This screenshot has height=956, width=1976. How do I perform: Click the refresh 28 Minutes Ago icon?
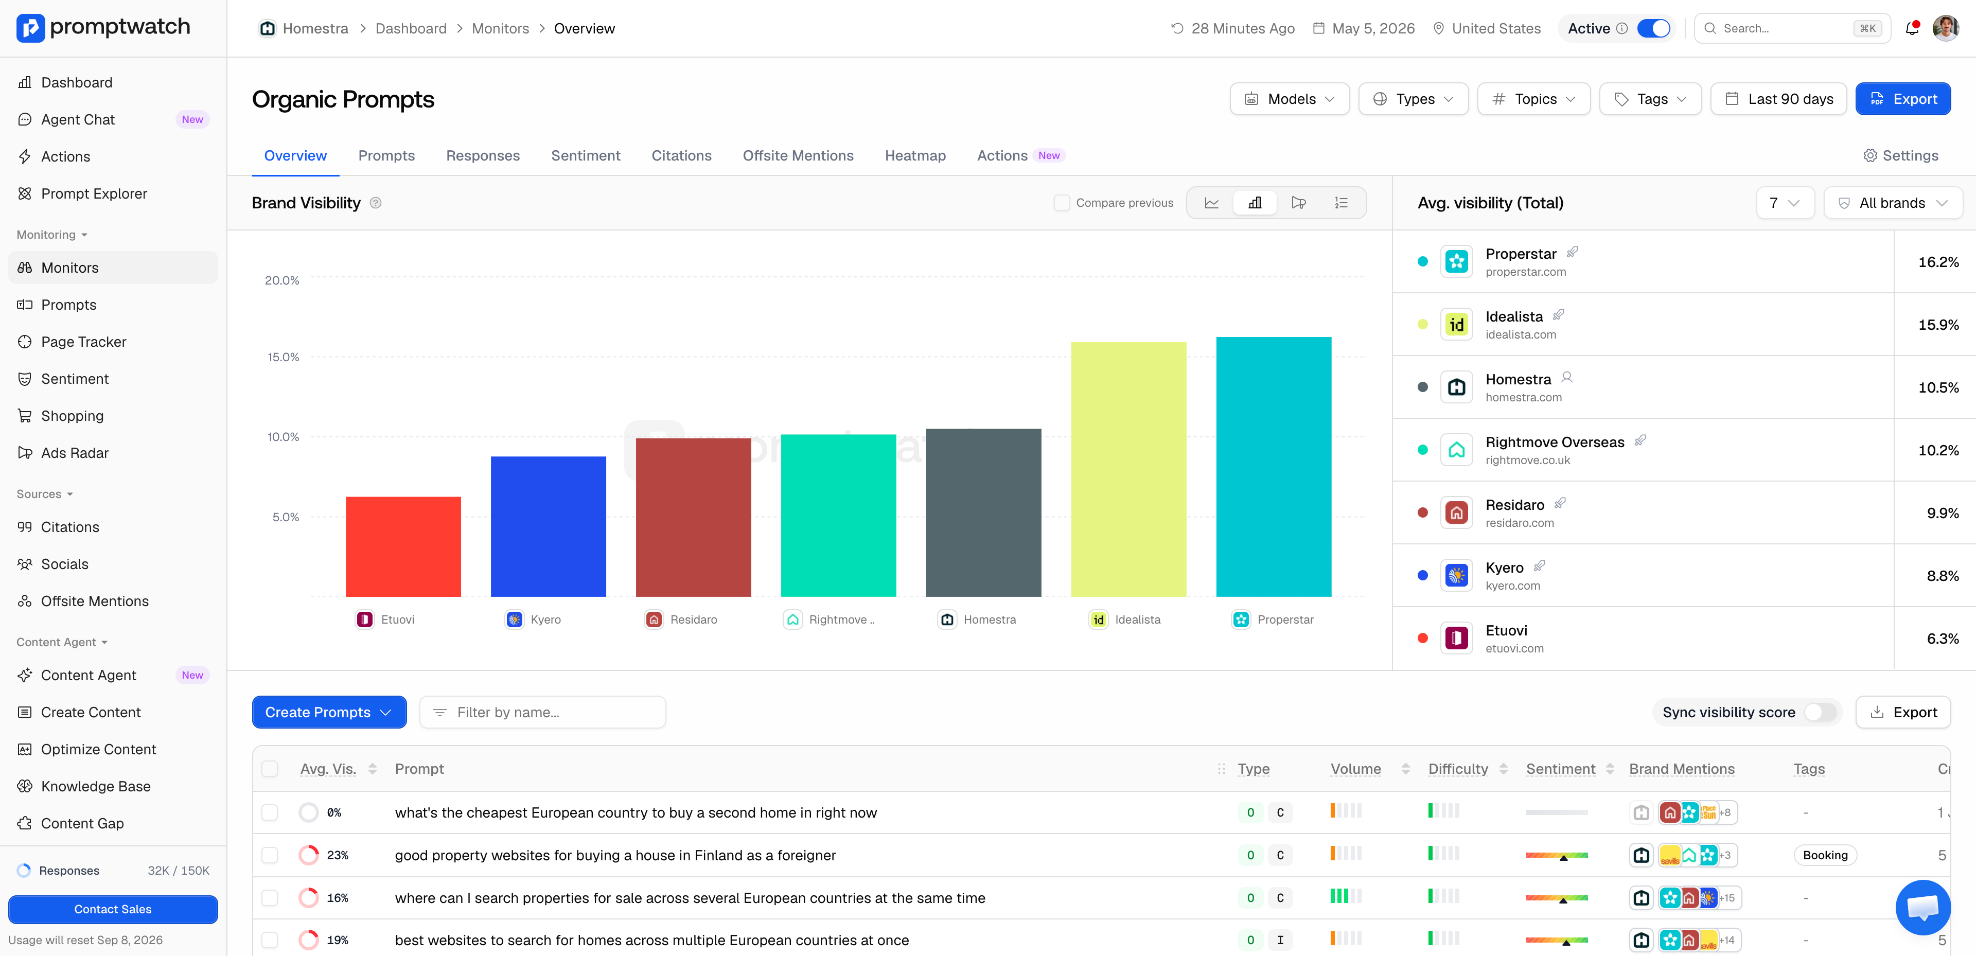tap(1177, 28)
